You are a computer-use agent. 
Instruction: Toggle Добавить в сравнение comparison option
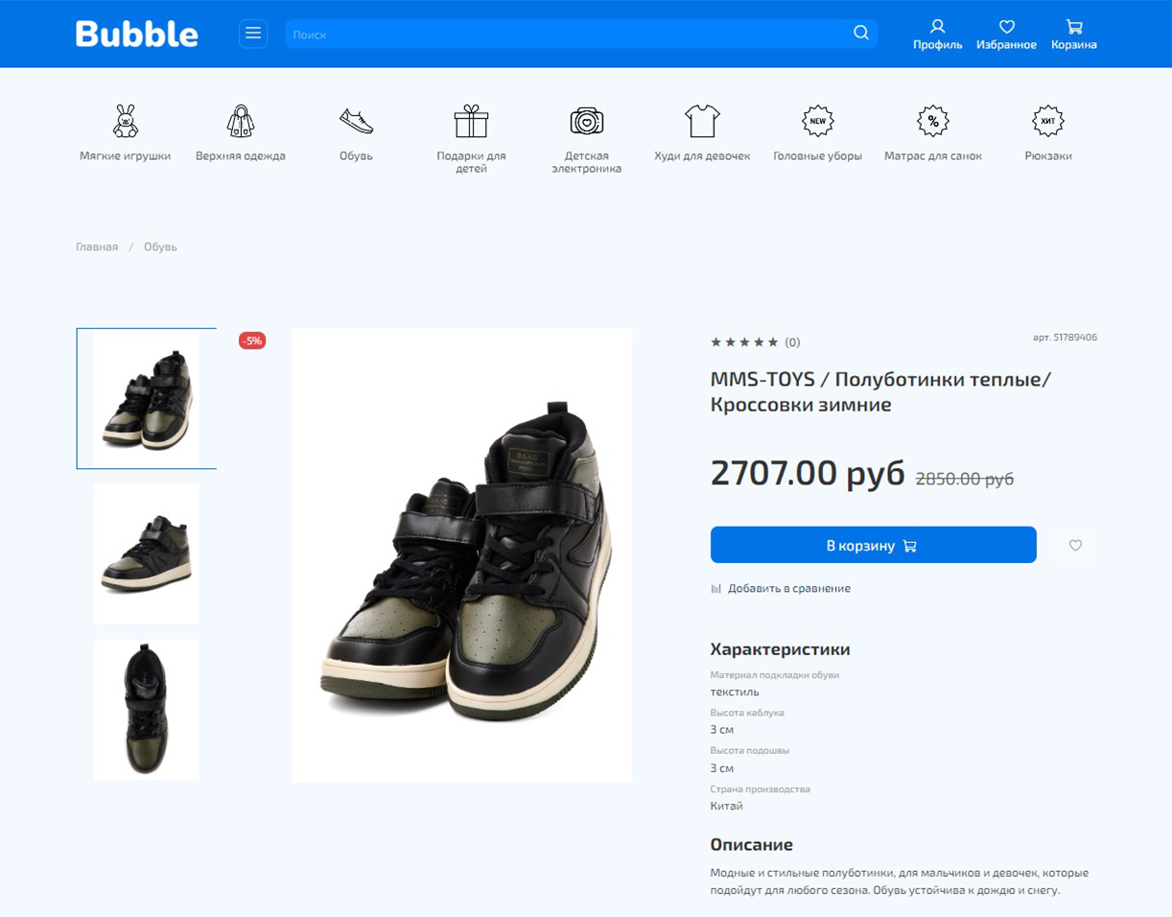(x=782, y=588)
